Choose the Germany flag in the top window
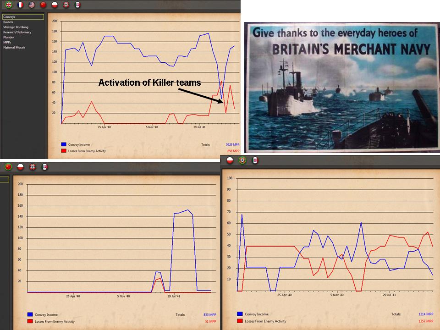The width and height of the screenshot is (440, 330). pos(66,5)
